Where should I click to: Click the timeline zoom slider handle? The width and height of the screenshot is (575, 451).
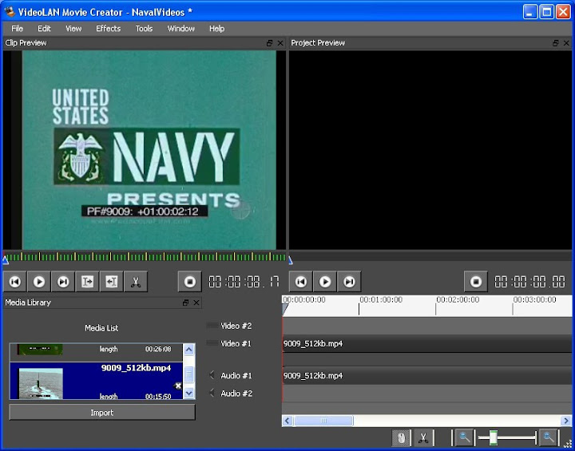(494, 437)
